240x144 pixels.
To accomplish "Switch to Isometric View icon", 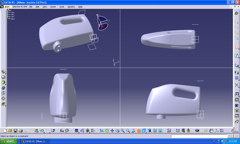I will (x=143, y=130).
